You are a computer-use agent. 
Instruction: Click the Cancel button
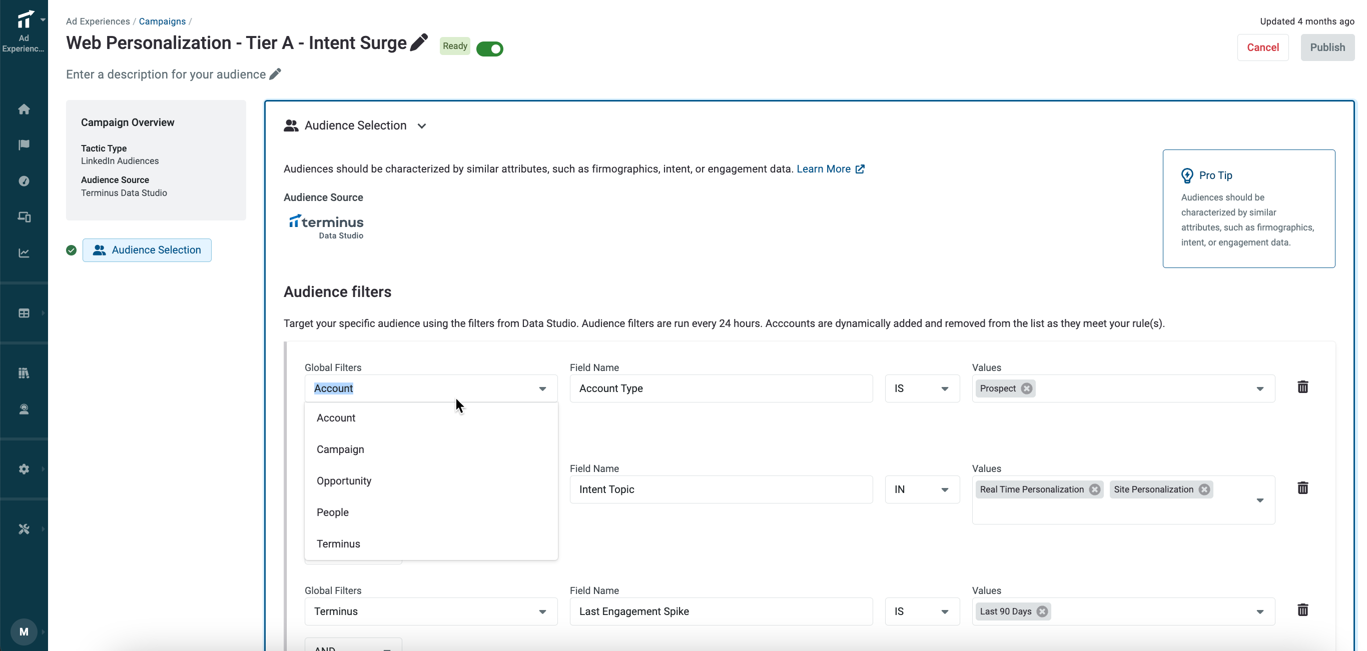coord(1263,47)
